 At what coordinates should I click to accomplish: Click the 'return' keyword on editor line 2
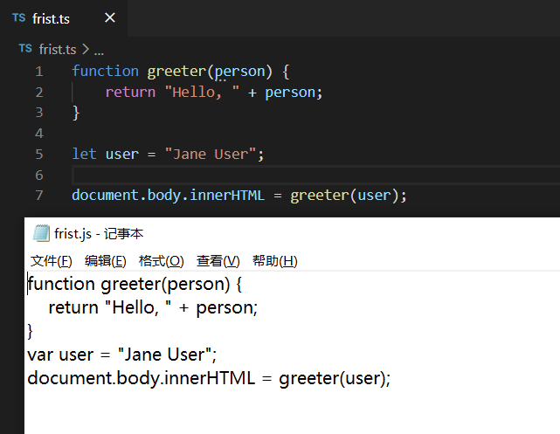(130, 92)
